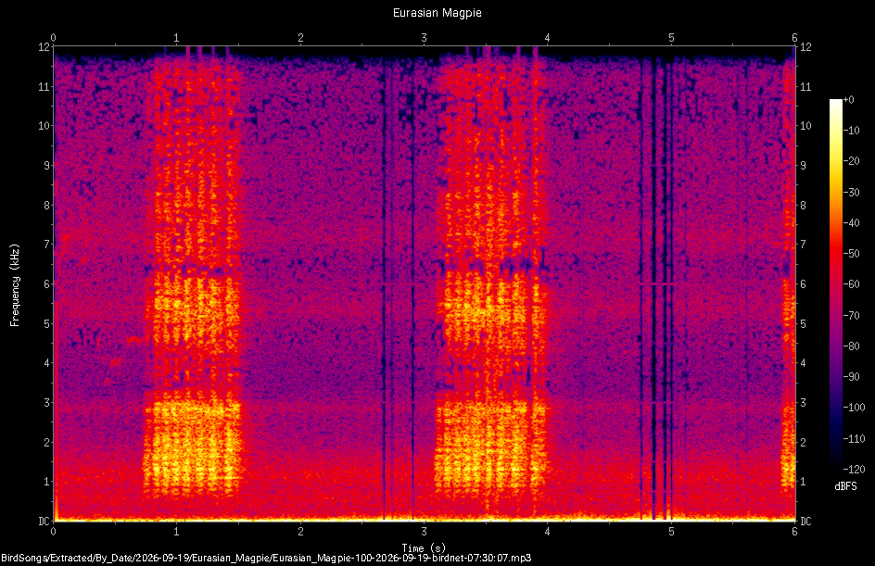Click the mp3 file path text at bottom

tap(266, 558)
